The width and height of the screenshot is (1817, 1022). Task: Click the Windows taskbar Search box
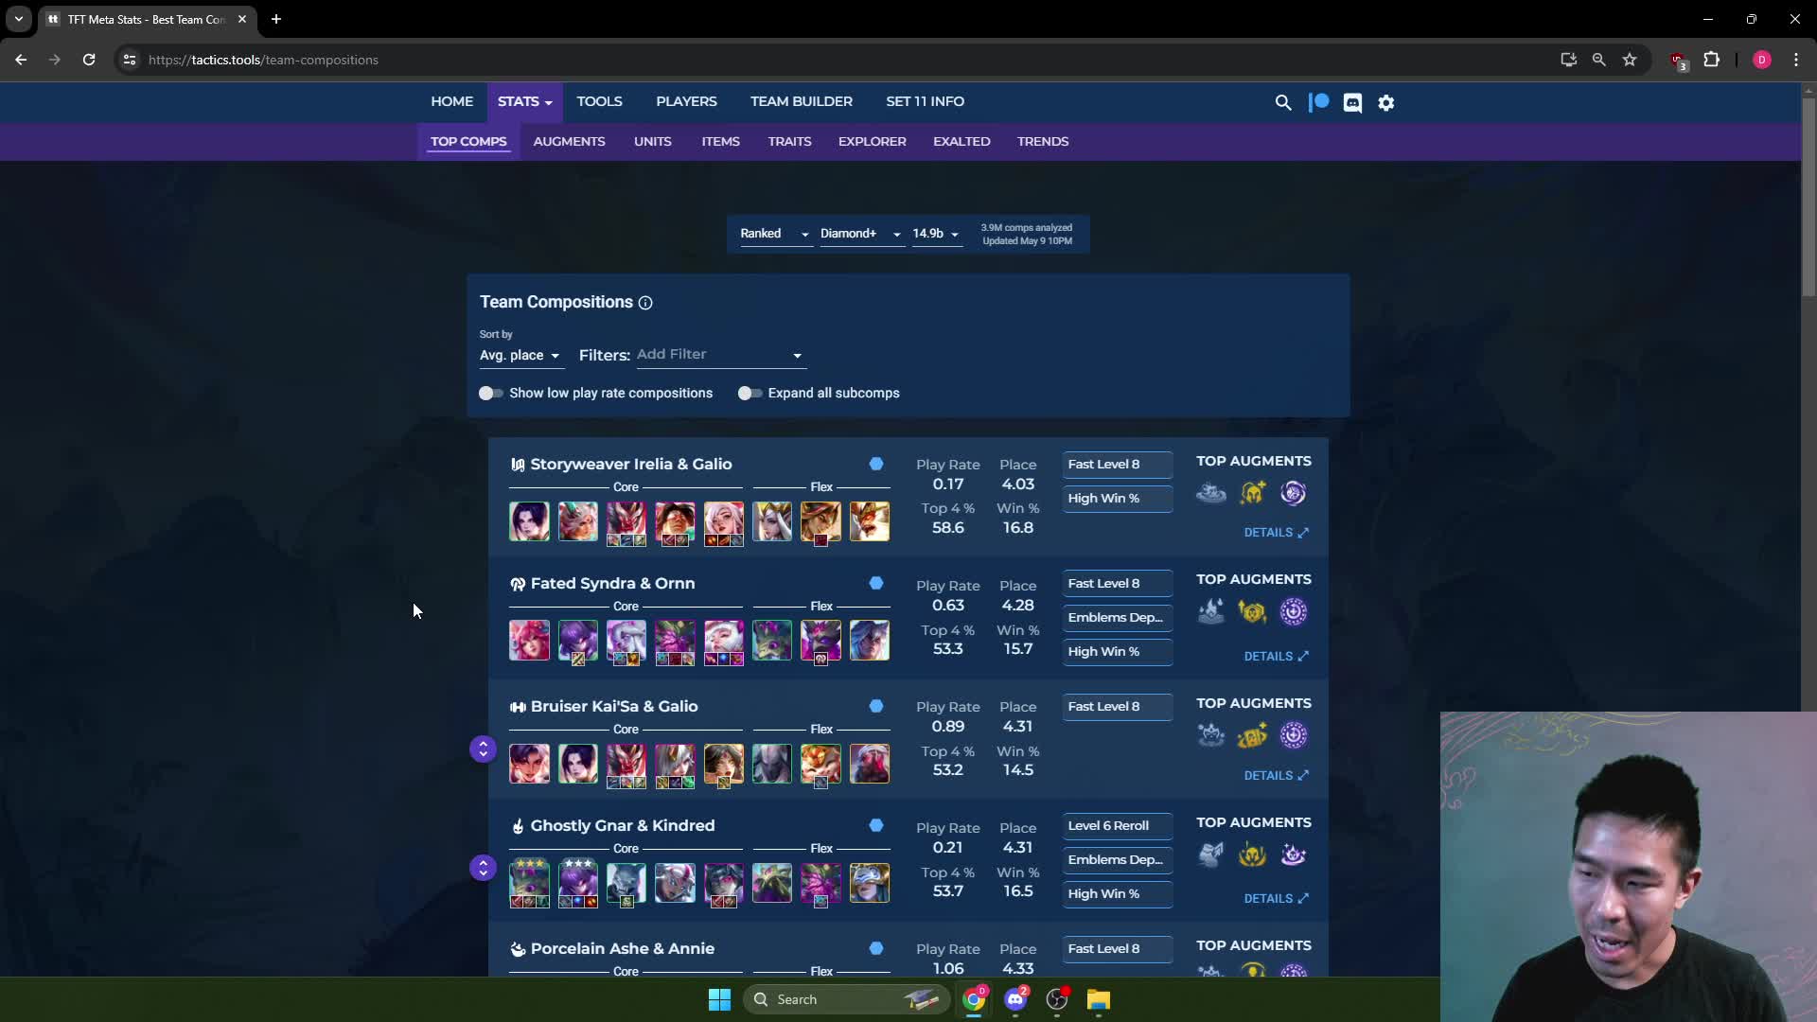(845, 999)
